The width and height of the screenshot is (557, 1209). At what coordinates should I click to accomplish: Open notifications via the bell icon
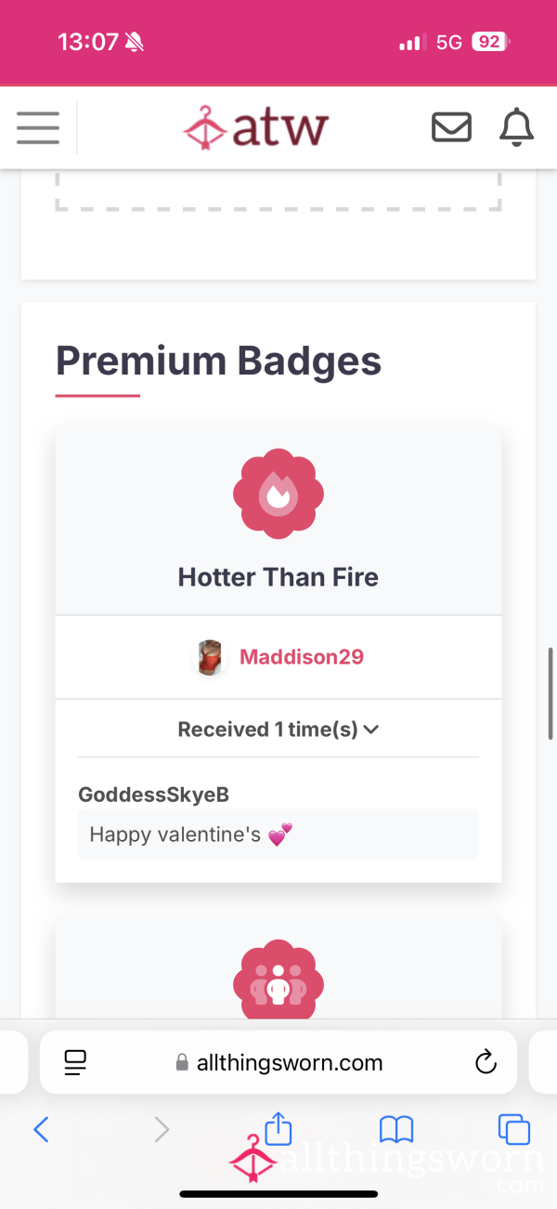pyautogui.click(x=517, y=127)
